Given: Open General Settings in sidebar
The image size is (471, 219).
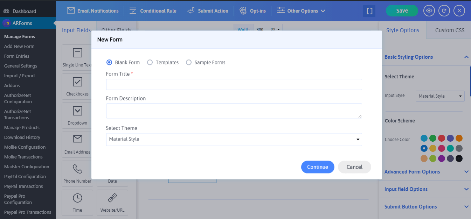Looking at the screenshot, I should click(21, 66).
